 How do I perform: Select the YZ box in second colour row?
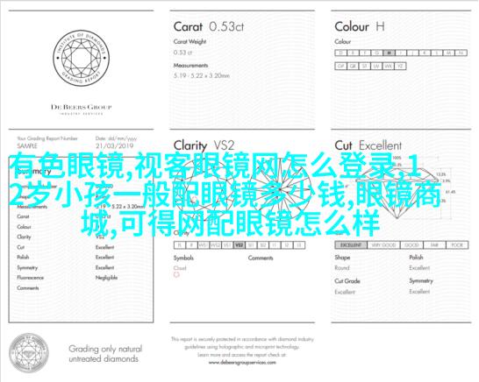coord(400,67)
